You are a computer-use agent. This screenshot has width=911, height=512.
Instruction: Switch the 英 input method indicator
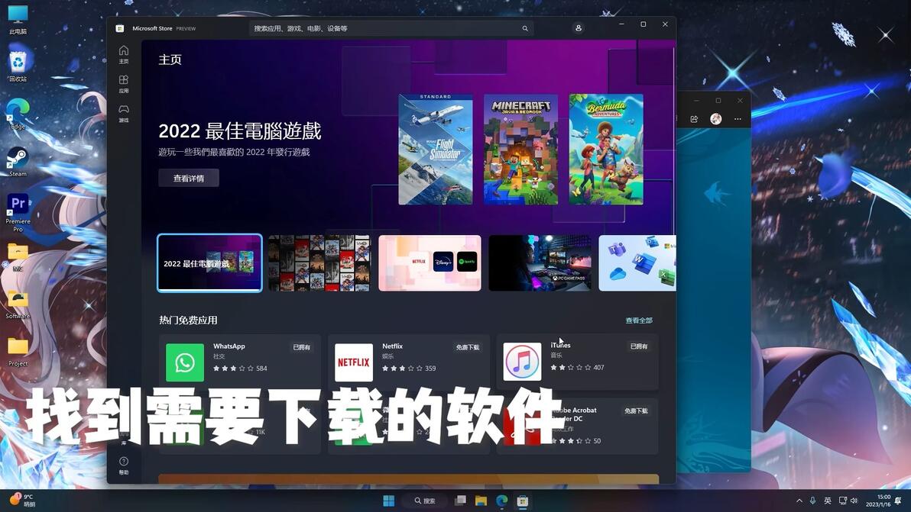[x=828, y=501]
